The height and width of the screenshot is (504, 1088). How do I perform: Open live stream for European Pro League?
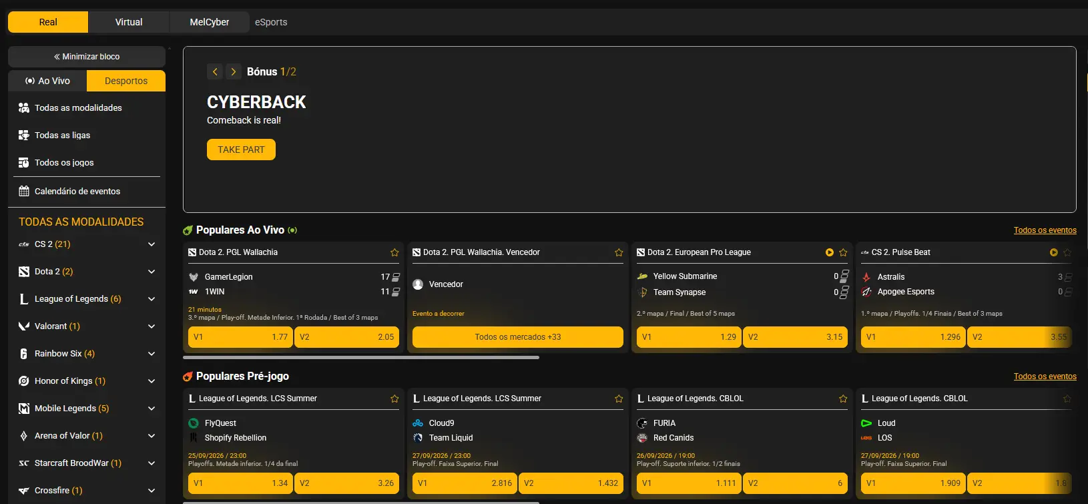pos(829,252)
